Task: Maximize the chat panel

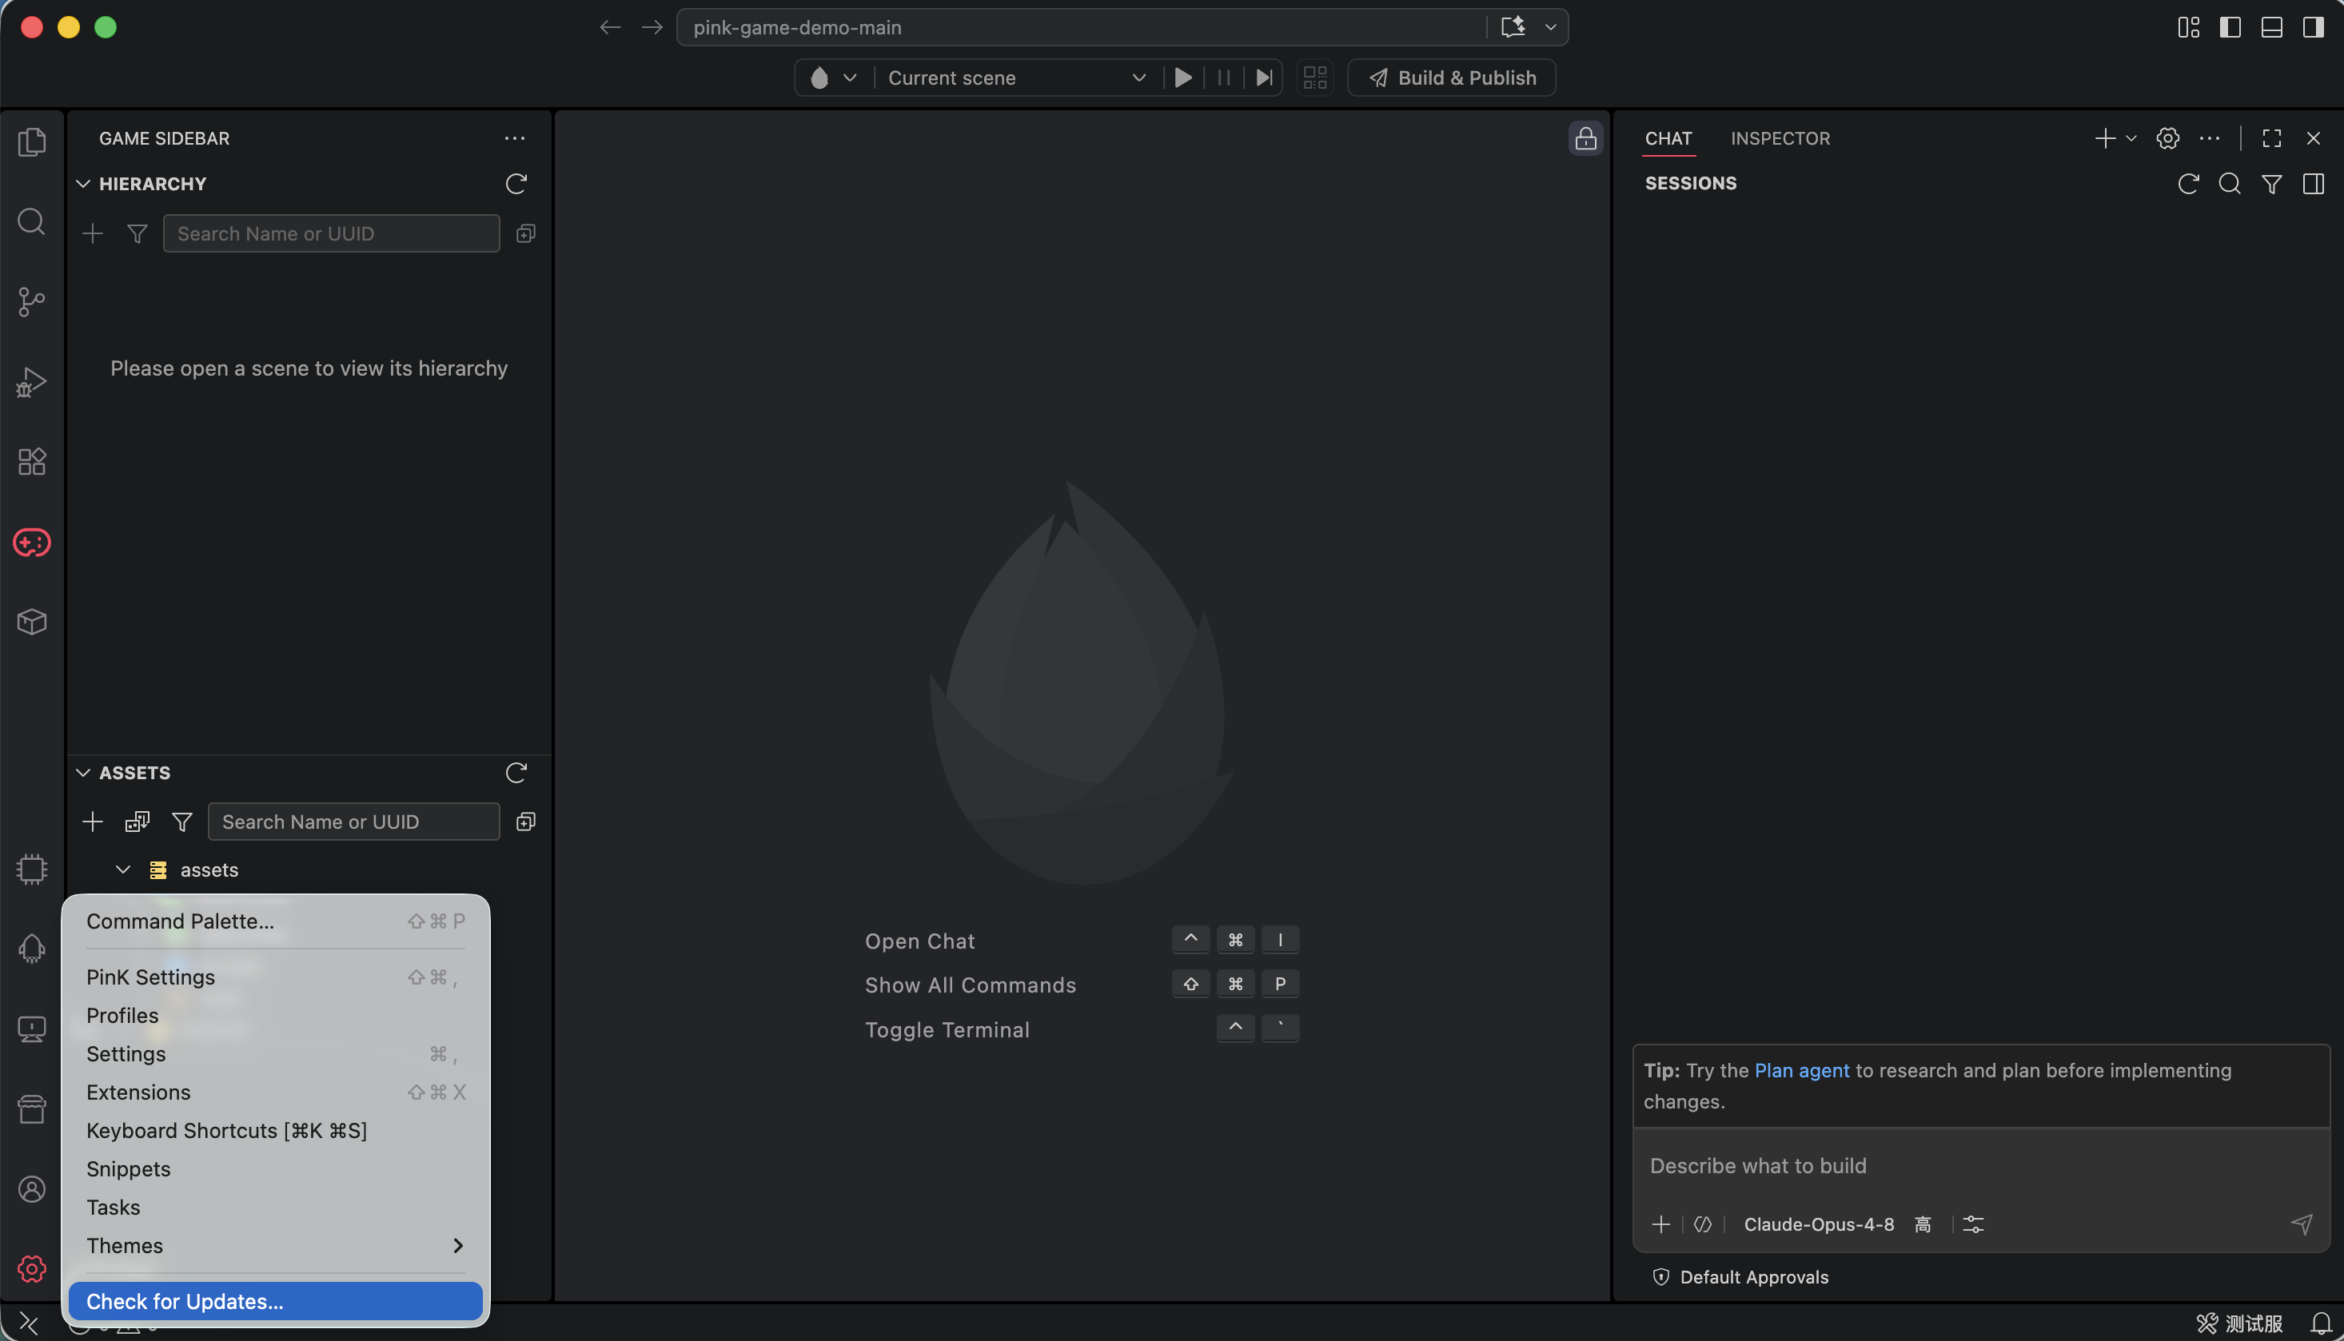Action: point(2272,138)
